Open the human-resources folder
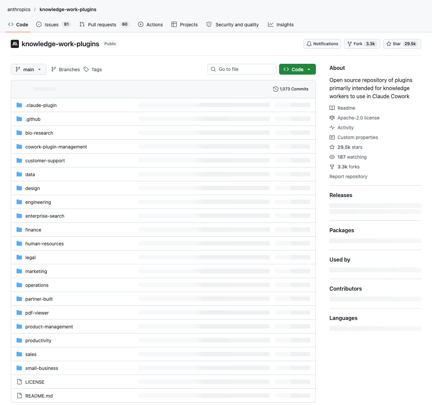The width and height of the screenshot is (432, 405). 45,244
